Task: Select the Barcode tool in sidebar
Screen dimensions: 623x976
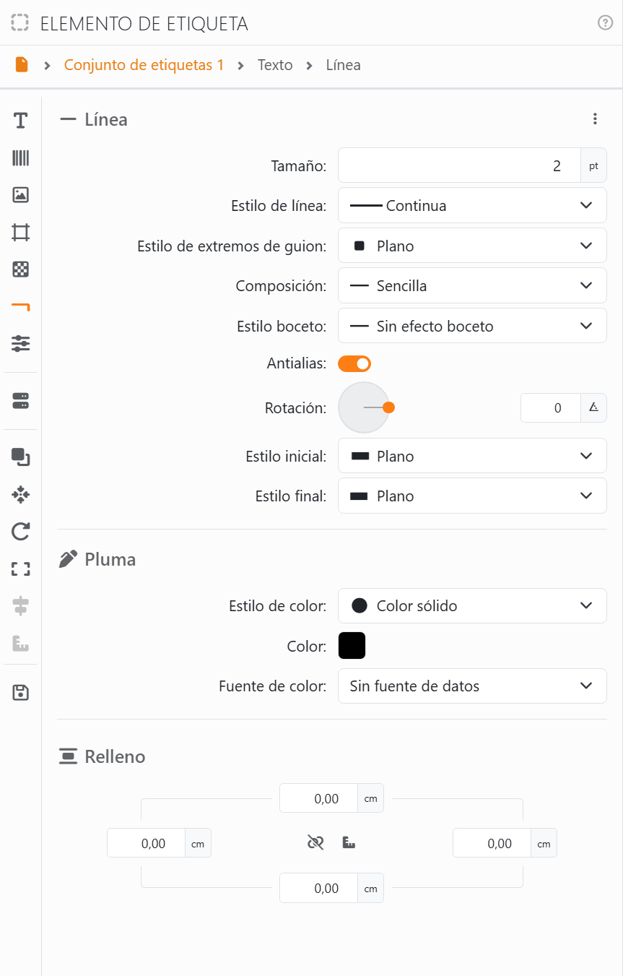Action: 20,158
